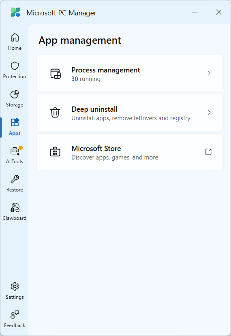Expand Deep uninstall chevron

point(209,113)
